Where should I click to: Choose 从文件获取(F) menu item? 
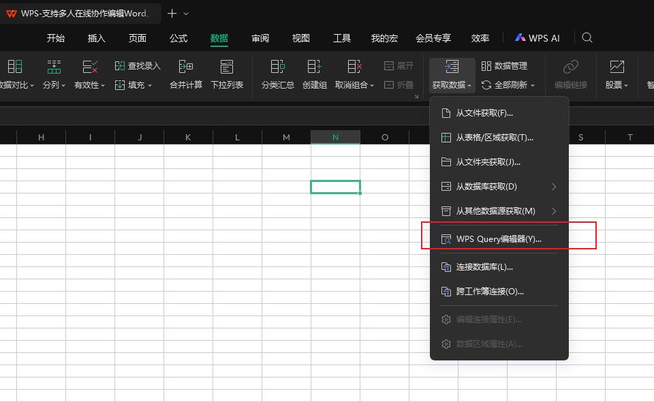[x=499, y=113]
